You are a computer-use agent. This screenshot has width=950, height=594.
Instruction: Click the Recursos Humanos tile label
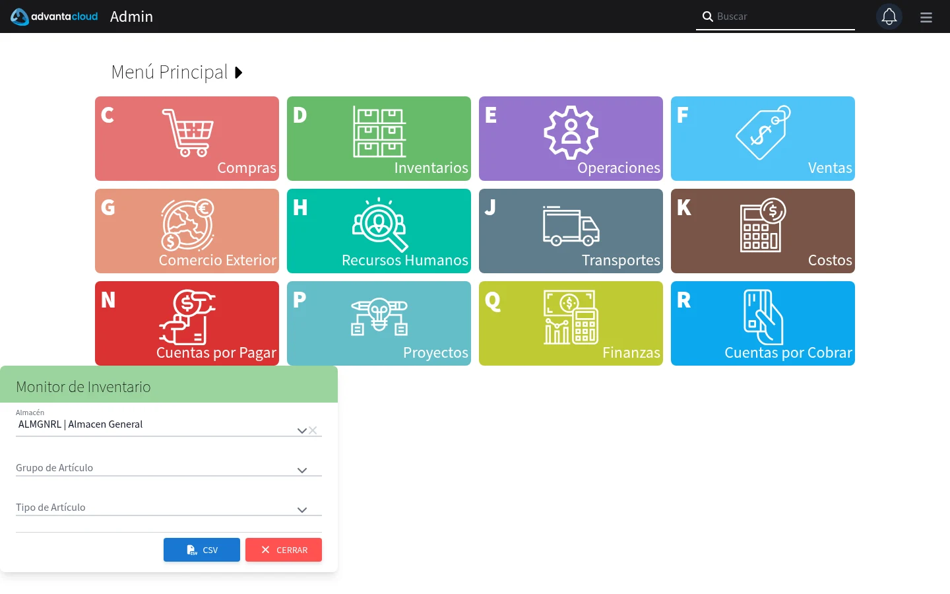pos(405,261)
